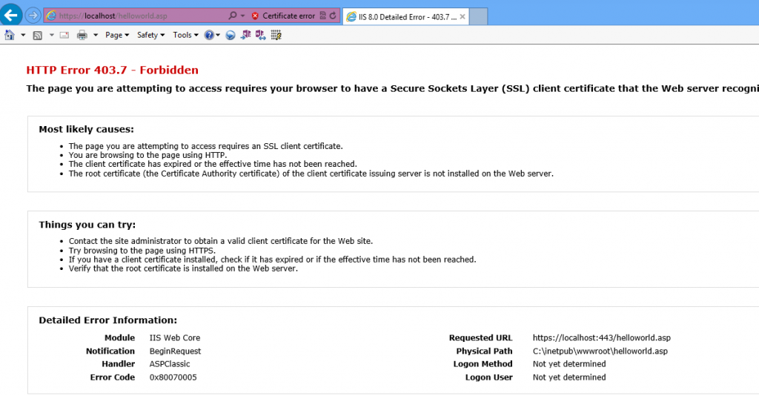
Task: Click the text 'You are browsing to the page using HTTP.'
Action: tap(148, 156)
